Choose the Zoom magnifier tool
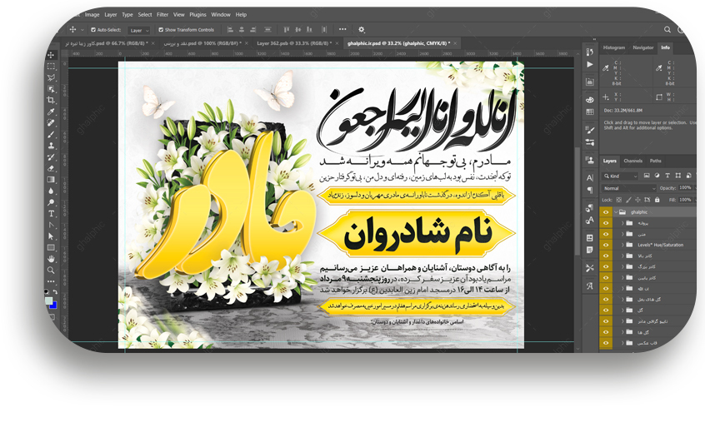Image resolution: width=705 pixels, height=427 pixels. coord(51,270)
